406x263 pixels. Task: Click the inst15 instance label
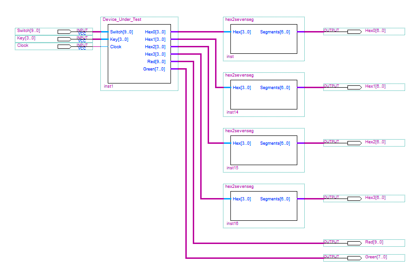pyautogui.click(x=232, y=168)
